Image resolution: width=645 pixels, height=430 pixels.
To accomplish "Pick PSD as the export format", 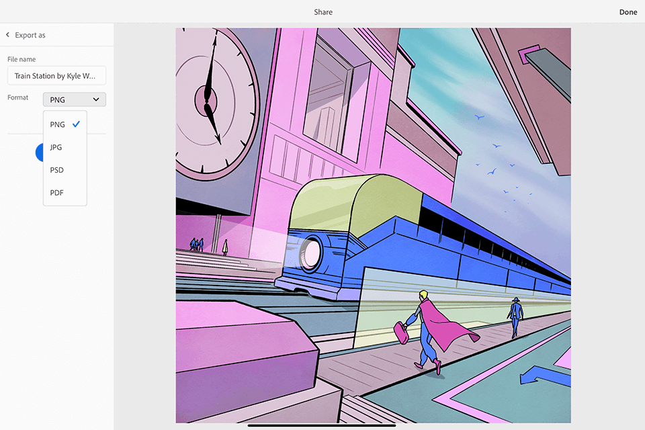I will tap(57, 170).
